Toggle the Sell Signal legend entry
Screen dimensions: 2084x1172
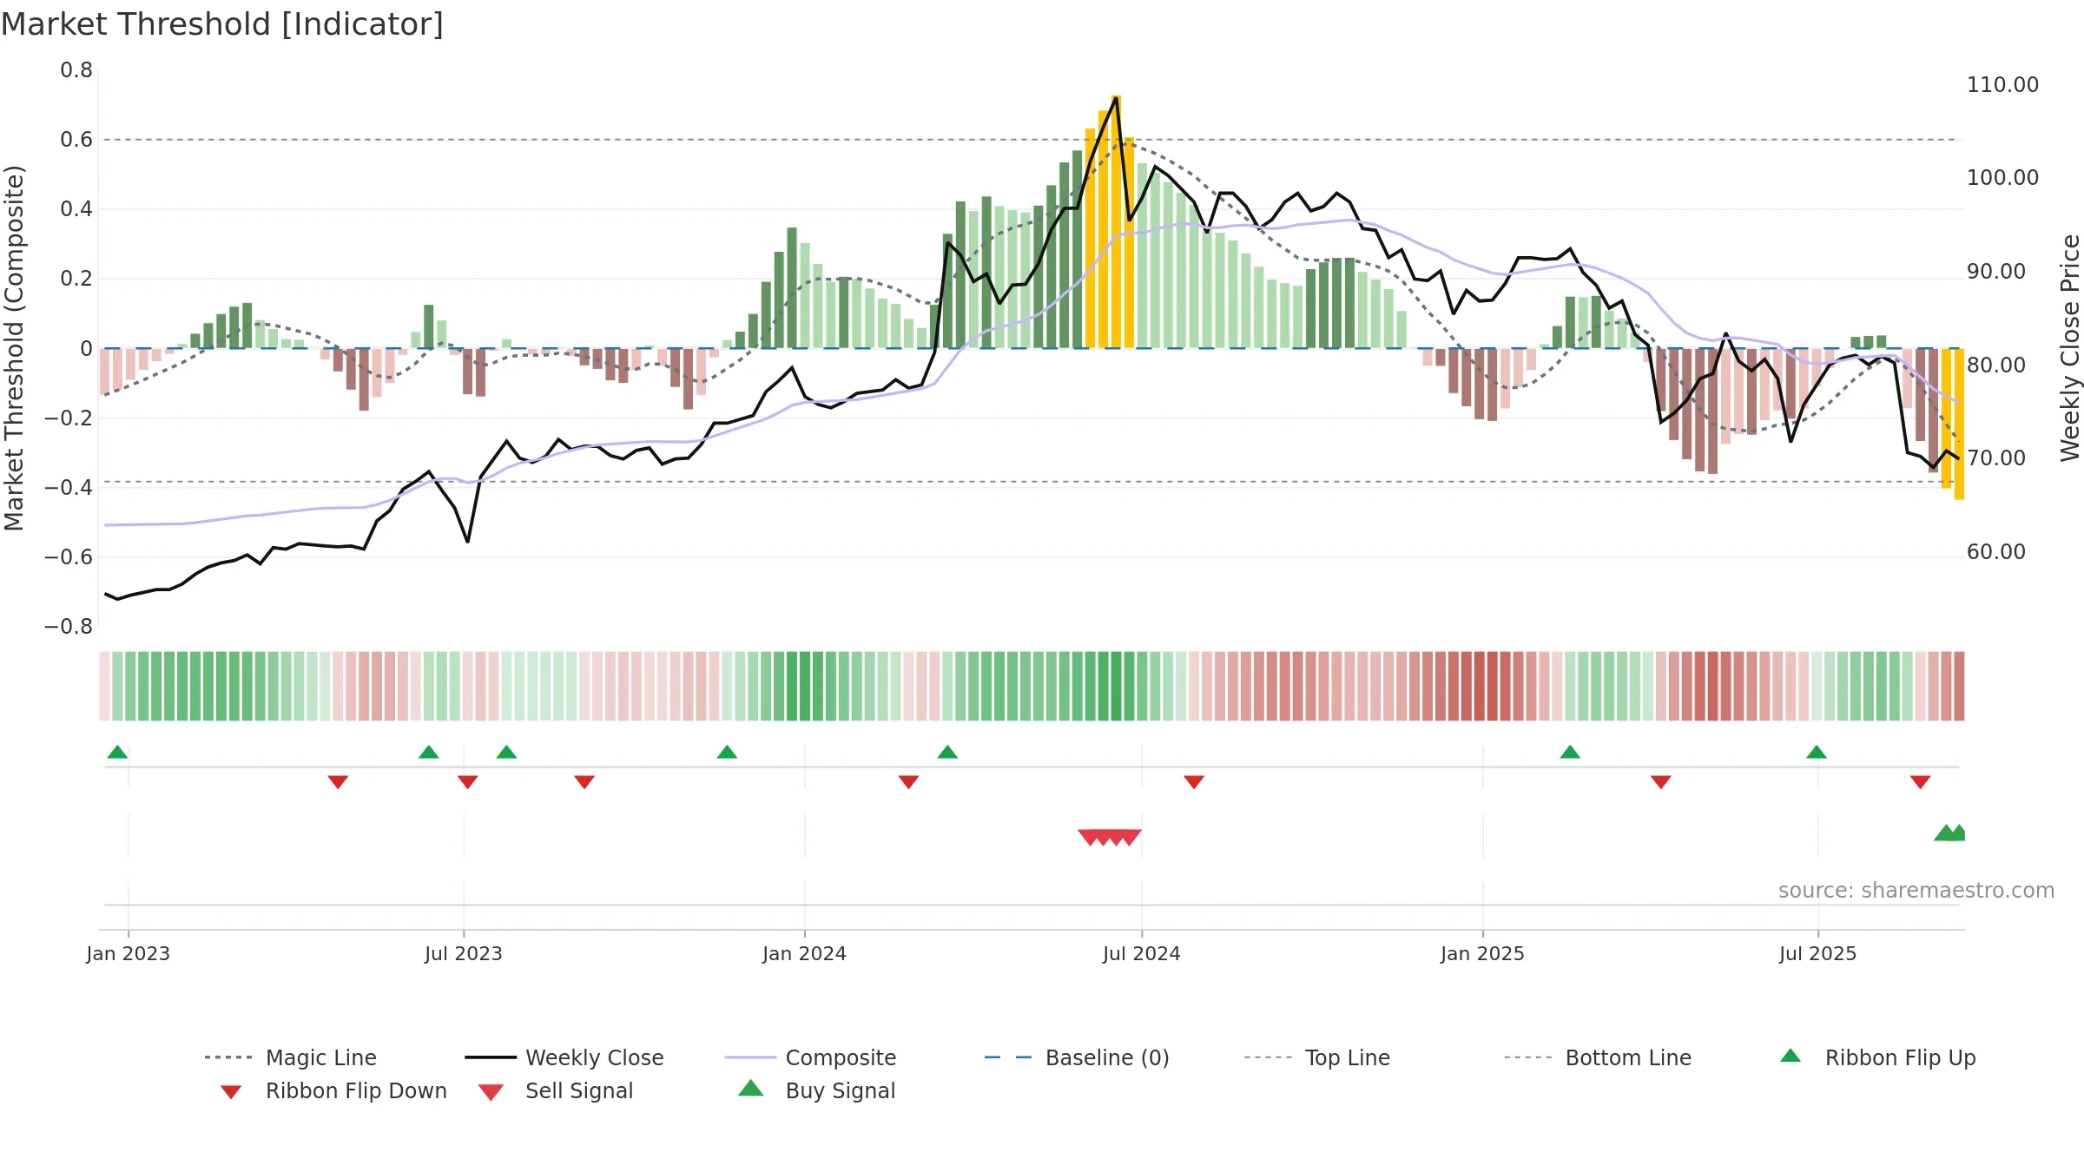pos(556,1090)
